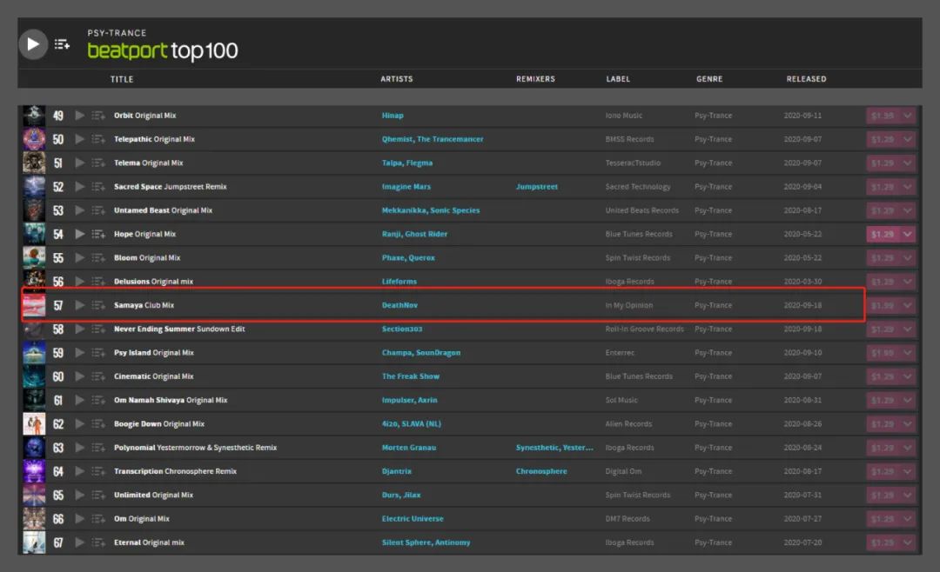The width and height of the screenshot is (940, 572).
Task: Open the Jumpstreet remixer link
Action: (x=536, y=187)
